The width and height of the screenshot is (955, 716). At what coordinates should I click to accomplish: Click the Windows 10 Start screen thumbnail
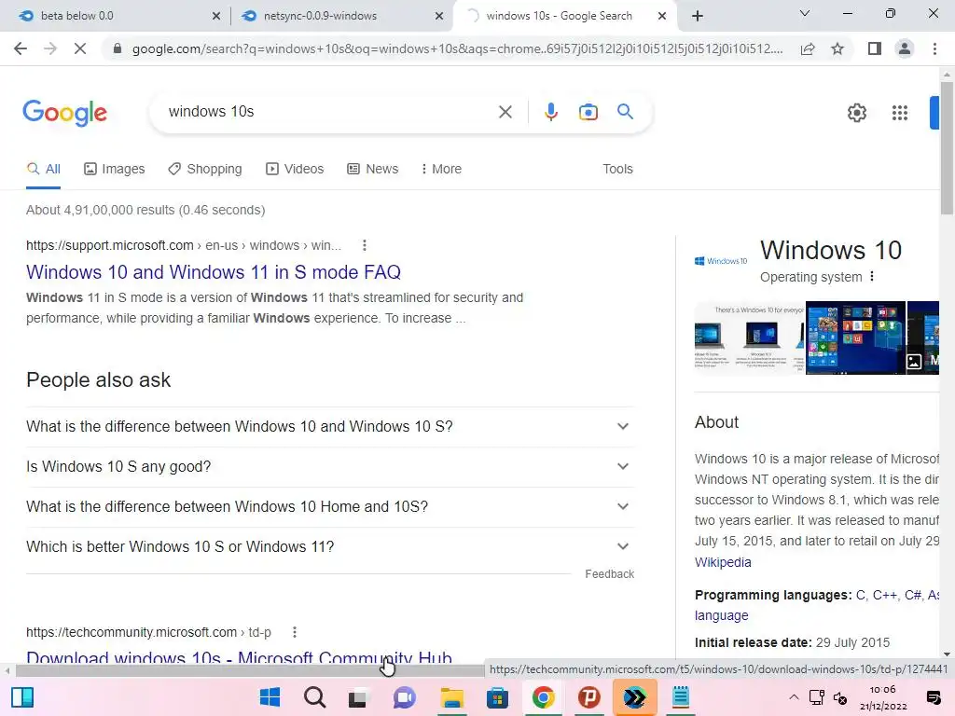855,337
